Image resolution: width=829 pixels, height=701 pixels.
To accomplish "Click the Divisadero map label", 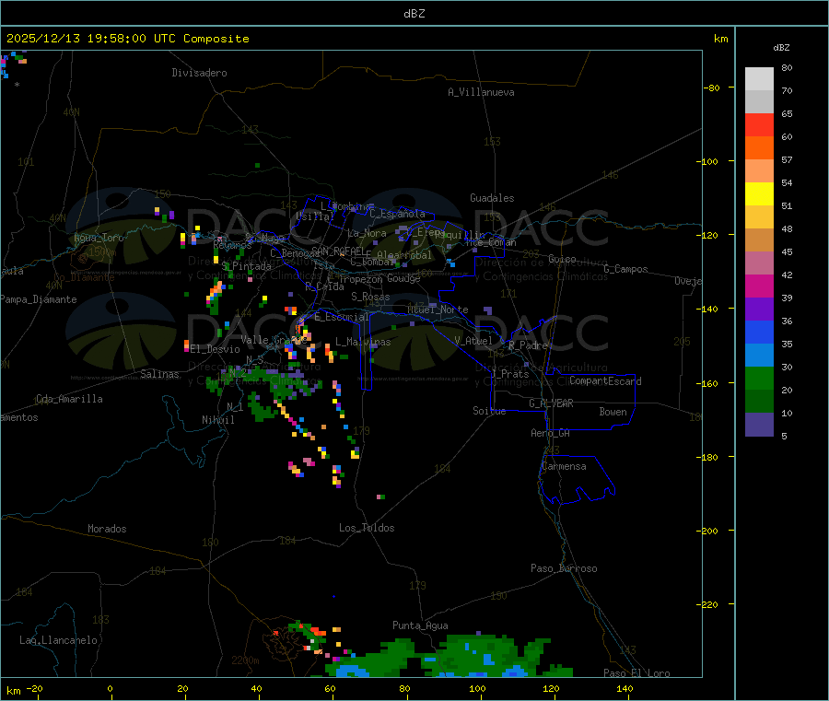I will click(x=199, y=73).
